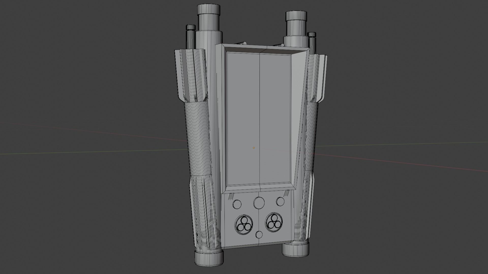Click the orange object origin dot

(254, 148)
